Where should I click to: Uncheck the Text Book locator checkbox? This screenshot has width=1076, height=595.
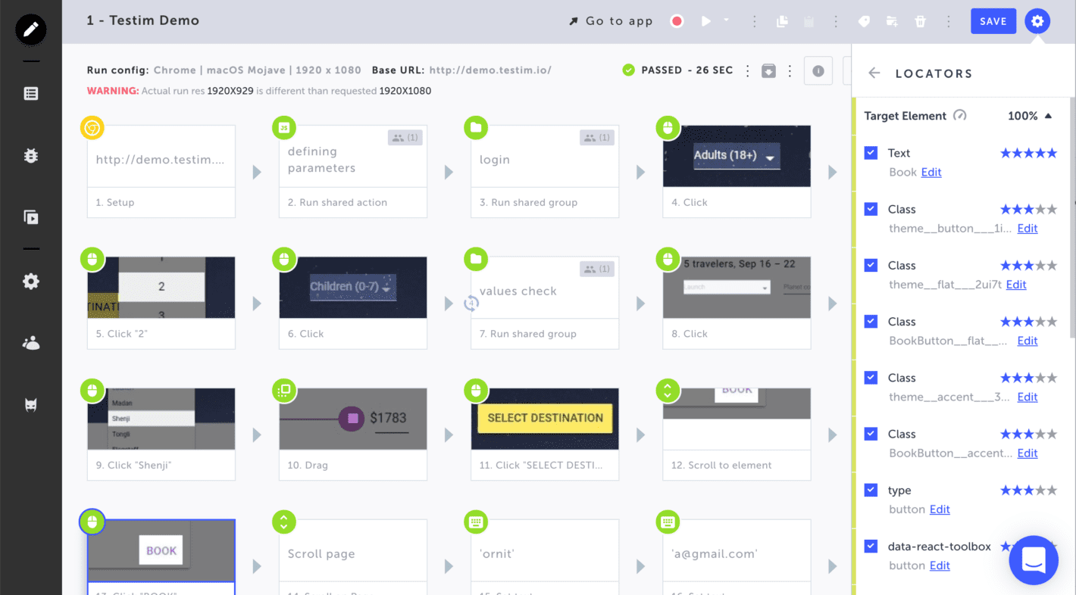tap(871, 152)
